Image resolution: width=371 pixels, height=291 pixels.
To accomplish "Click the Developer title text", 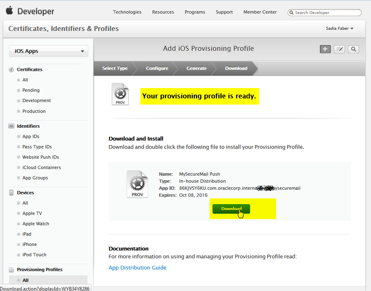I will [x=36, y=12].
